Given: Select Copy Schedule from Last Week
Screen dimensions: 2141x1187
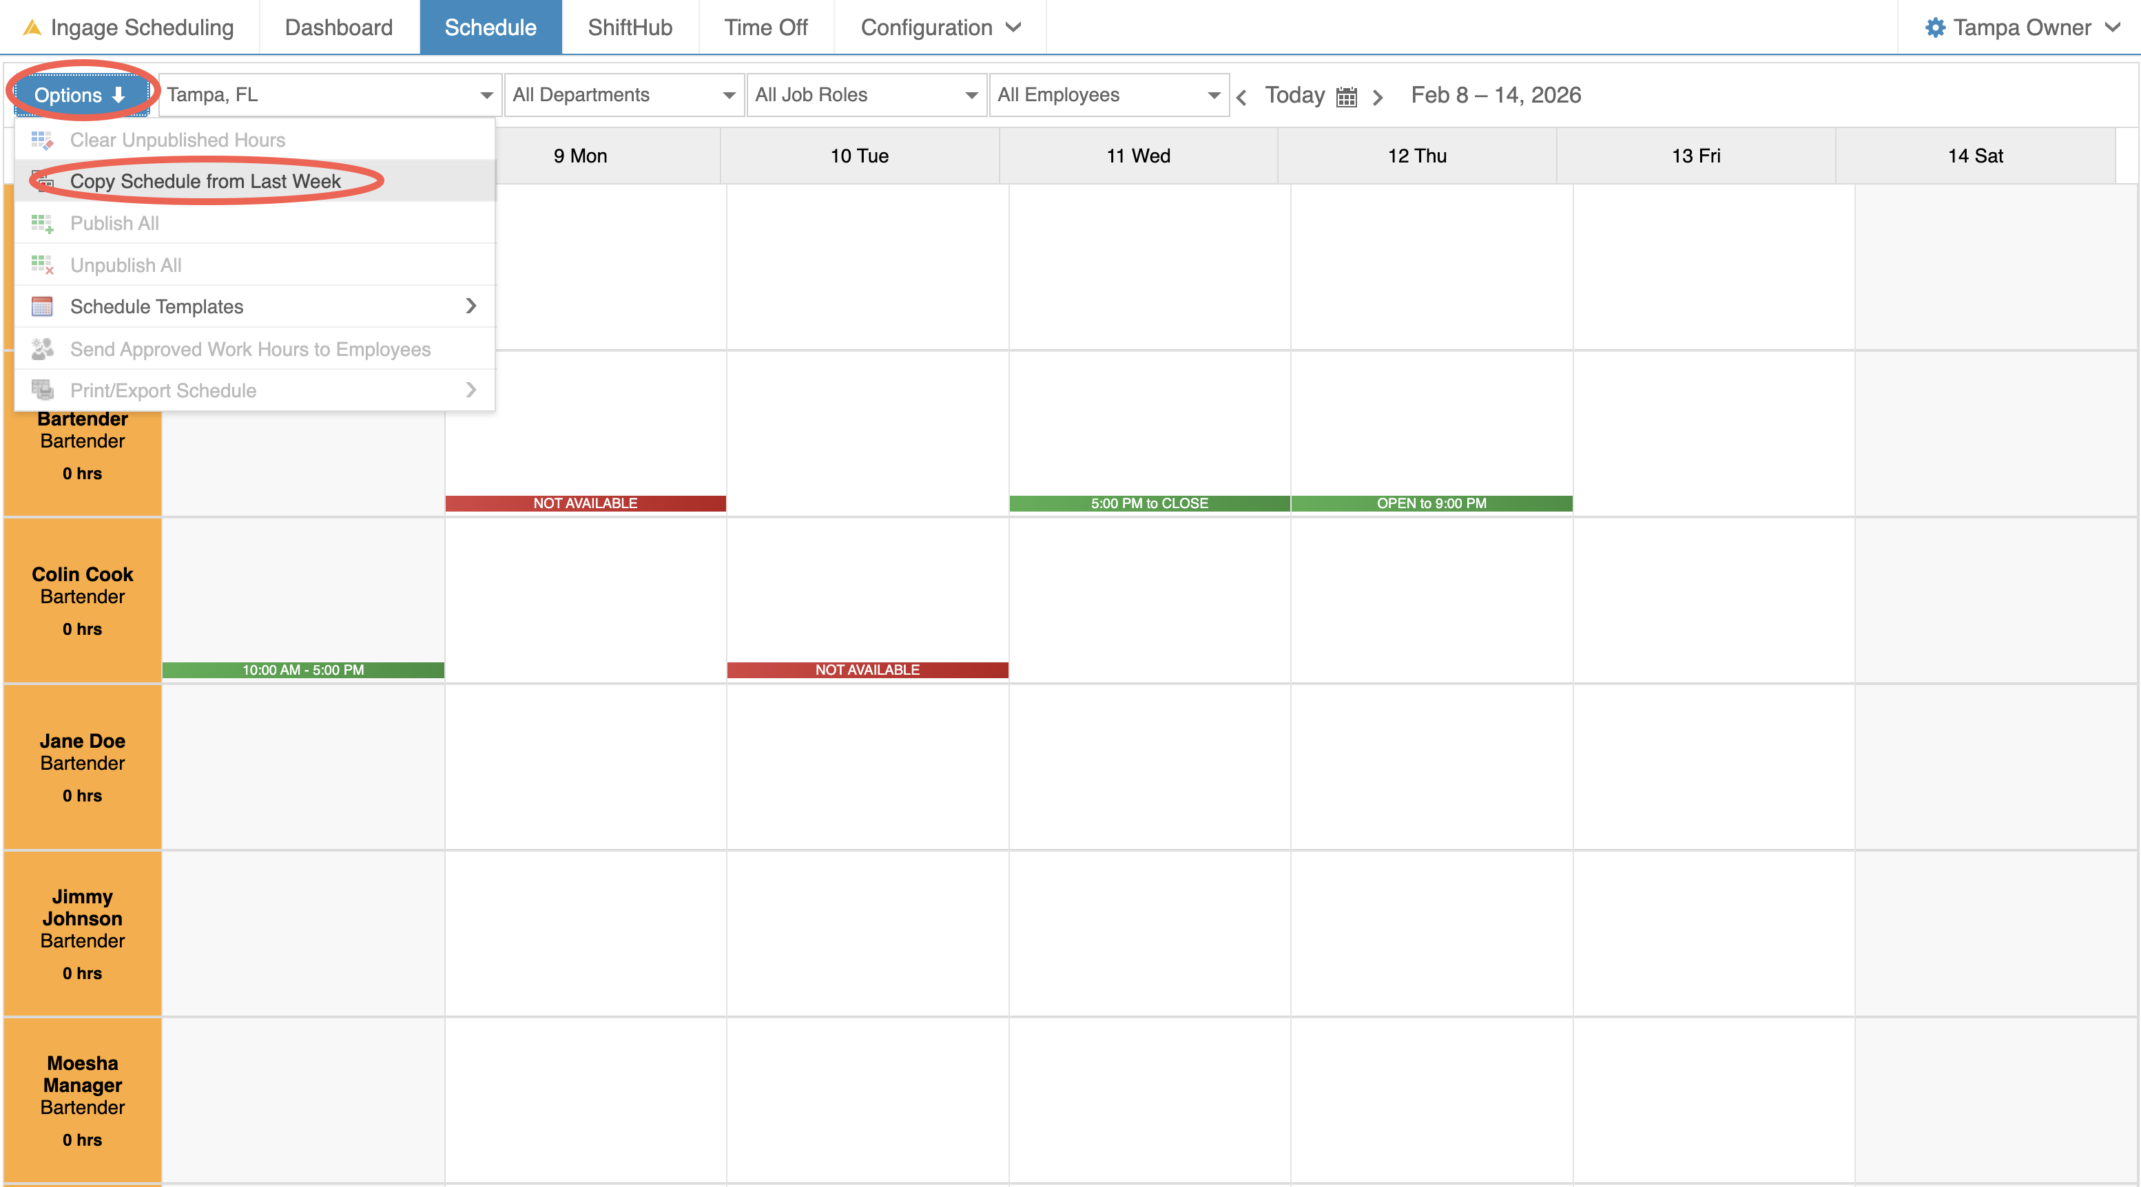Looking at the screenshot, I should [205, 181].
